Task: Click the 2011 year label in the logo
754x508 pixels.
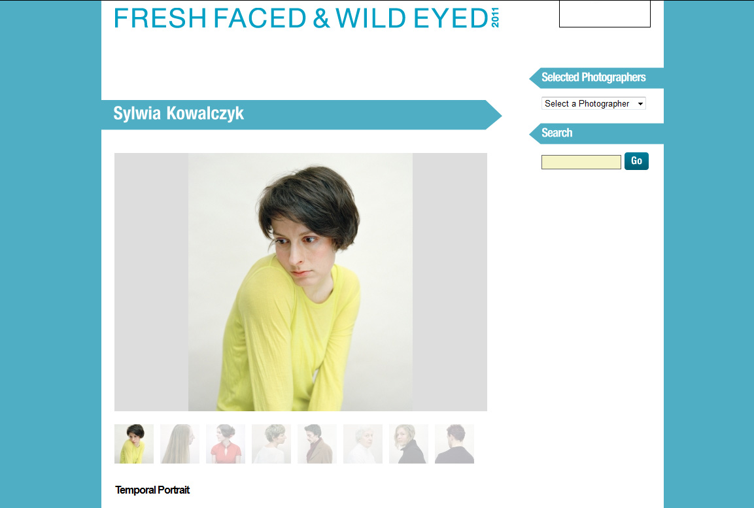Action: click(x=495, y=17)
